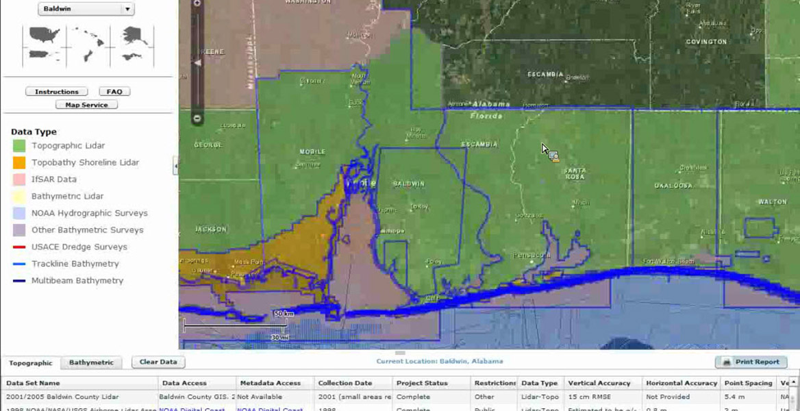
Task: Sort table by Collection Date header
Action: click(x=345, y=383)
